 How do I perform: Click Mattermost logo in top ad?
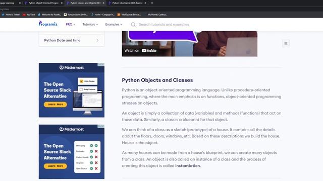click(x=72, y=67)
